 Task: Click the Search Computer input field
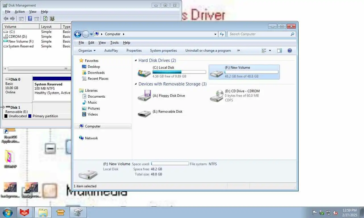coord(259,34)
